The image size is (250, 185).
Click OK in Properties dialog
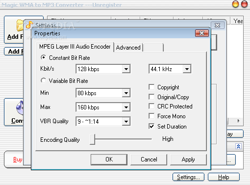[x=109, y=159]
